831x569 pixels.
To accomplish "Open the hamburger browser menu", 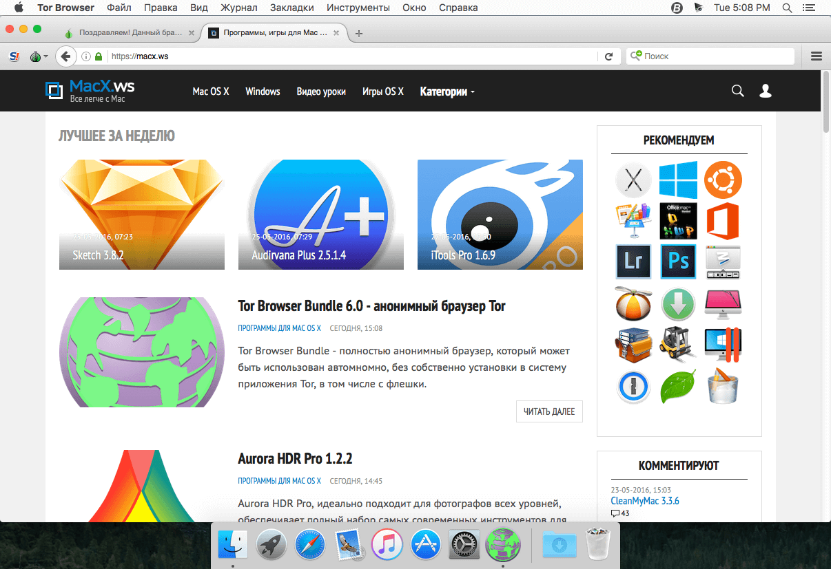I will click(817, 56).
